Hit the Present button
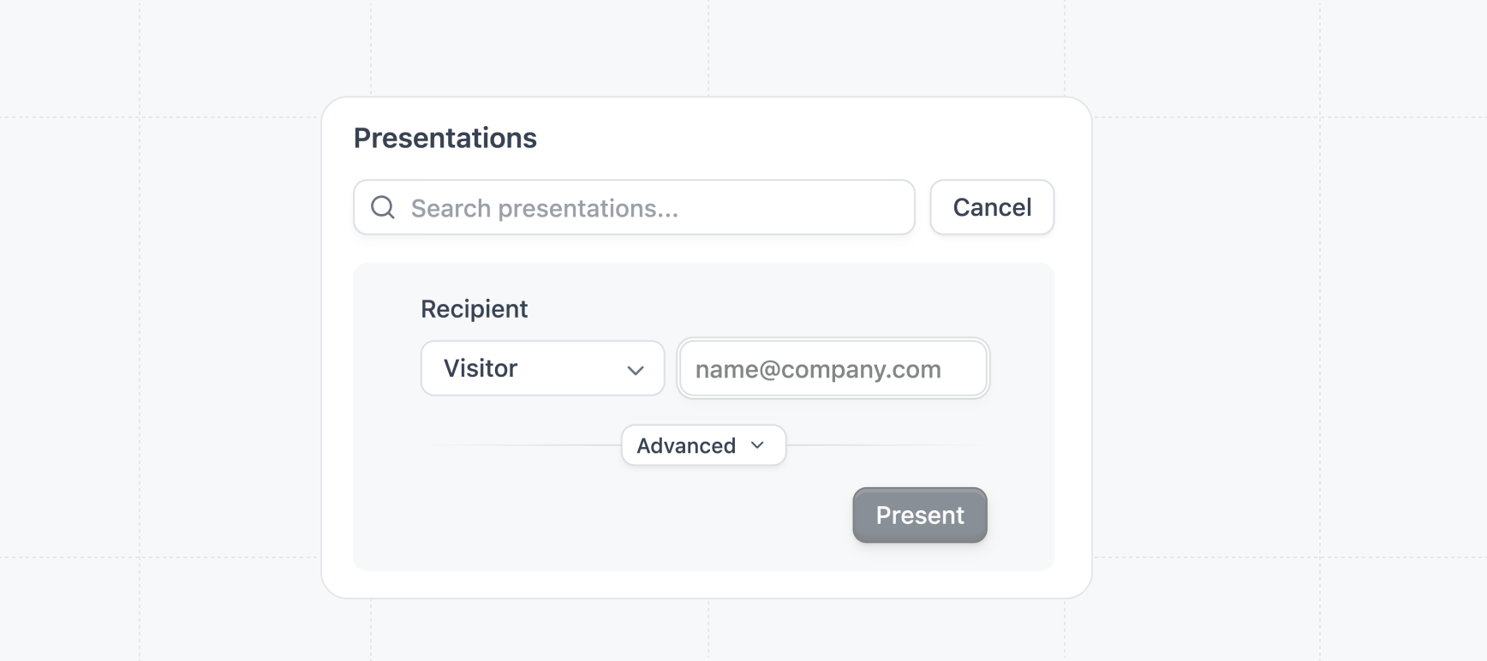Viewport: 1487px width, 661px height. point(919,515)
